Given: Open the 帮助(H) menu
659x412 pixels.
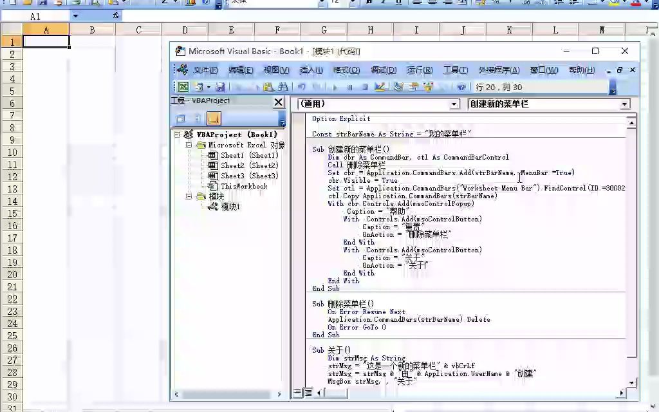Looking at the screenshot, I should coord(582,70).
